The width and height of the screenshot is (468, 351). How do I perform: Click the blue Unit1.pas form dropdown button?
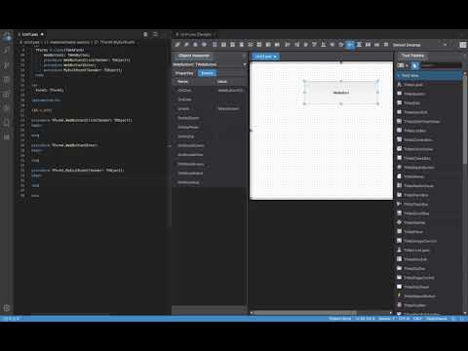266,57
